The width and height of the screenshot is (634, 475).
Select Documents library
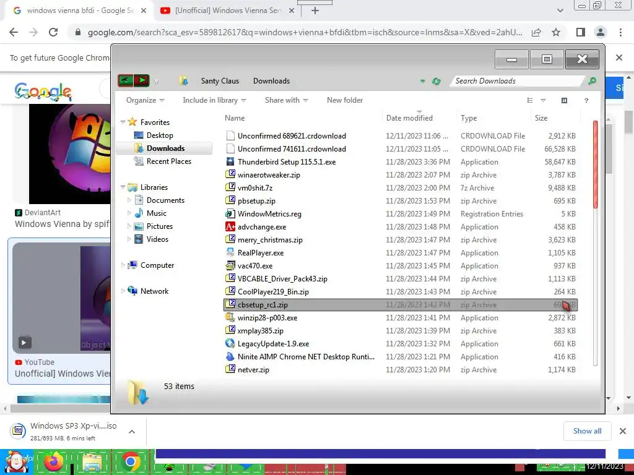click(165, 200)
